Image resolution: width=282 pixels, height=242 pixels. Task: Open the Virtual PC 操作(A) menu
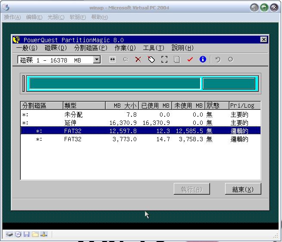[13, 17]
